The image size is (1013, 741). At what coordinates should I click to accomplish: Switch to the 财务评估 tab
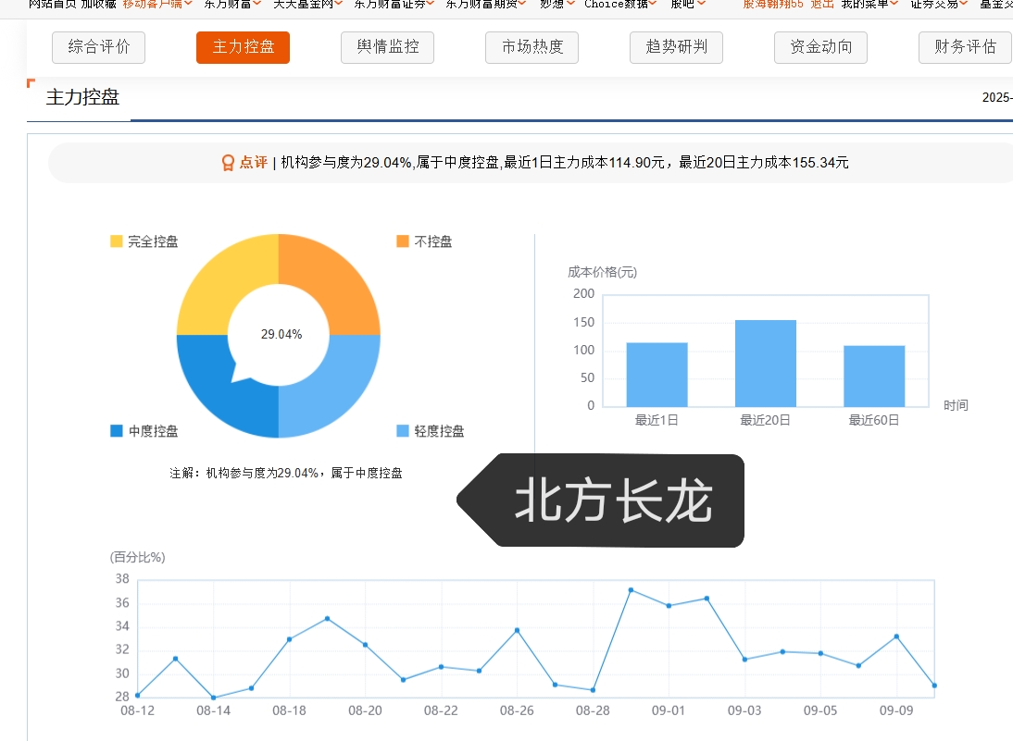point(965,47)
